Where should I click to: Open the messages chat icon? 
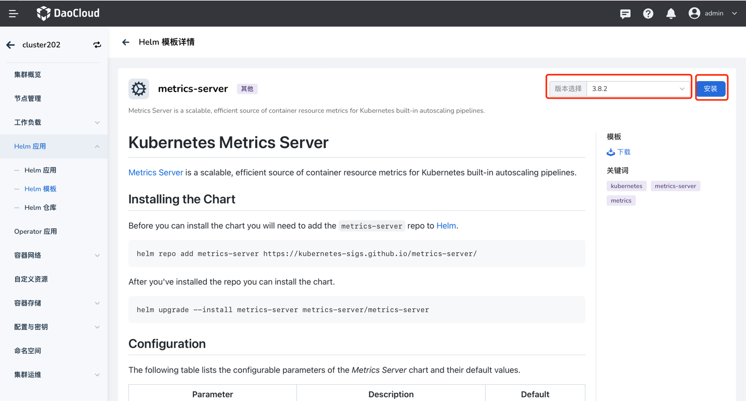625,14
